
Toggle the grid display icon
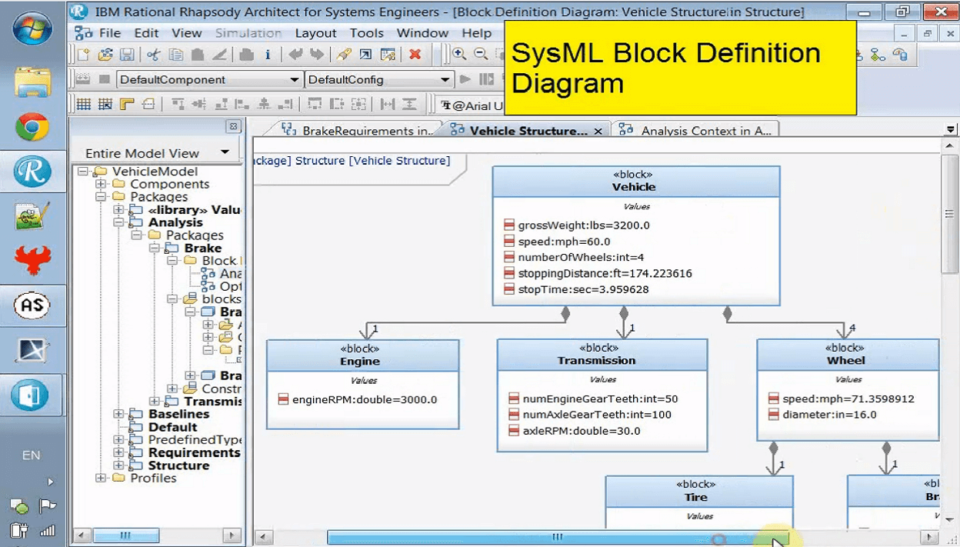click(84, 104)
